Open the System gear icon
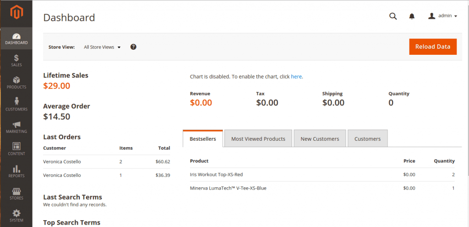Viewport: 469px width, 227px height. (x=16, y=213)
